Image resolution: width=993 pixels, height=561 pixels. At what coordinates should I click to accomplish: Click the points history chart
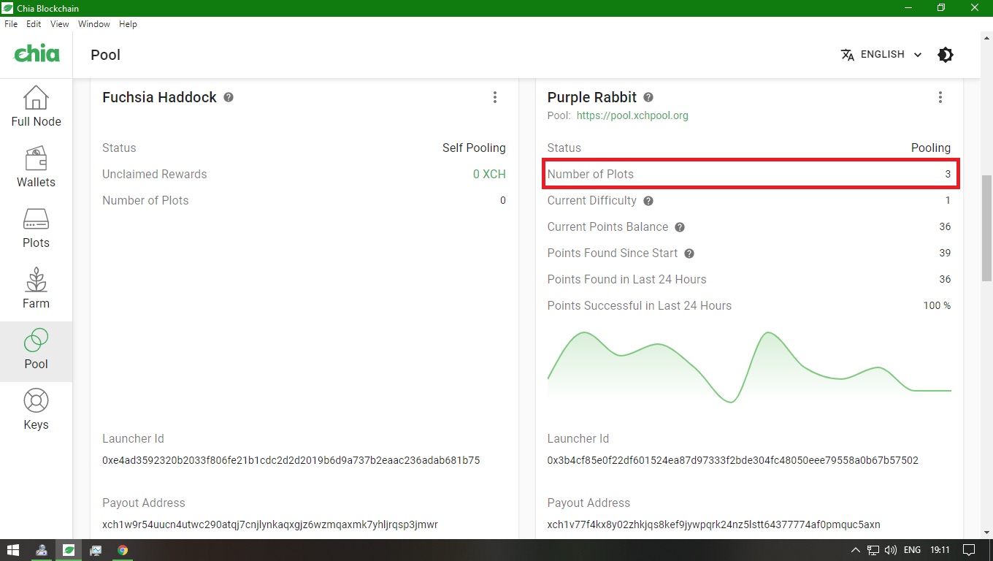pyautogui.click(x=749, y=367)
